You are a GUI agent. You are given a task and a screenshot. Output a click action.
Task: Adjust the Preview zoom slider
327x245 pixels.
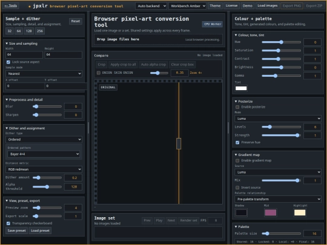coord(47,207)
